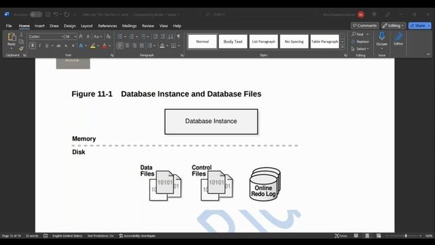The height and width of the screenshot is (245, 435).
Task: Click the Find button
Action: [358, 34]
